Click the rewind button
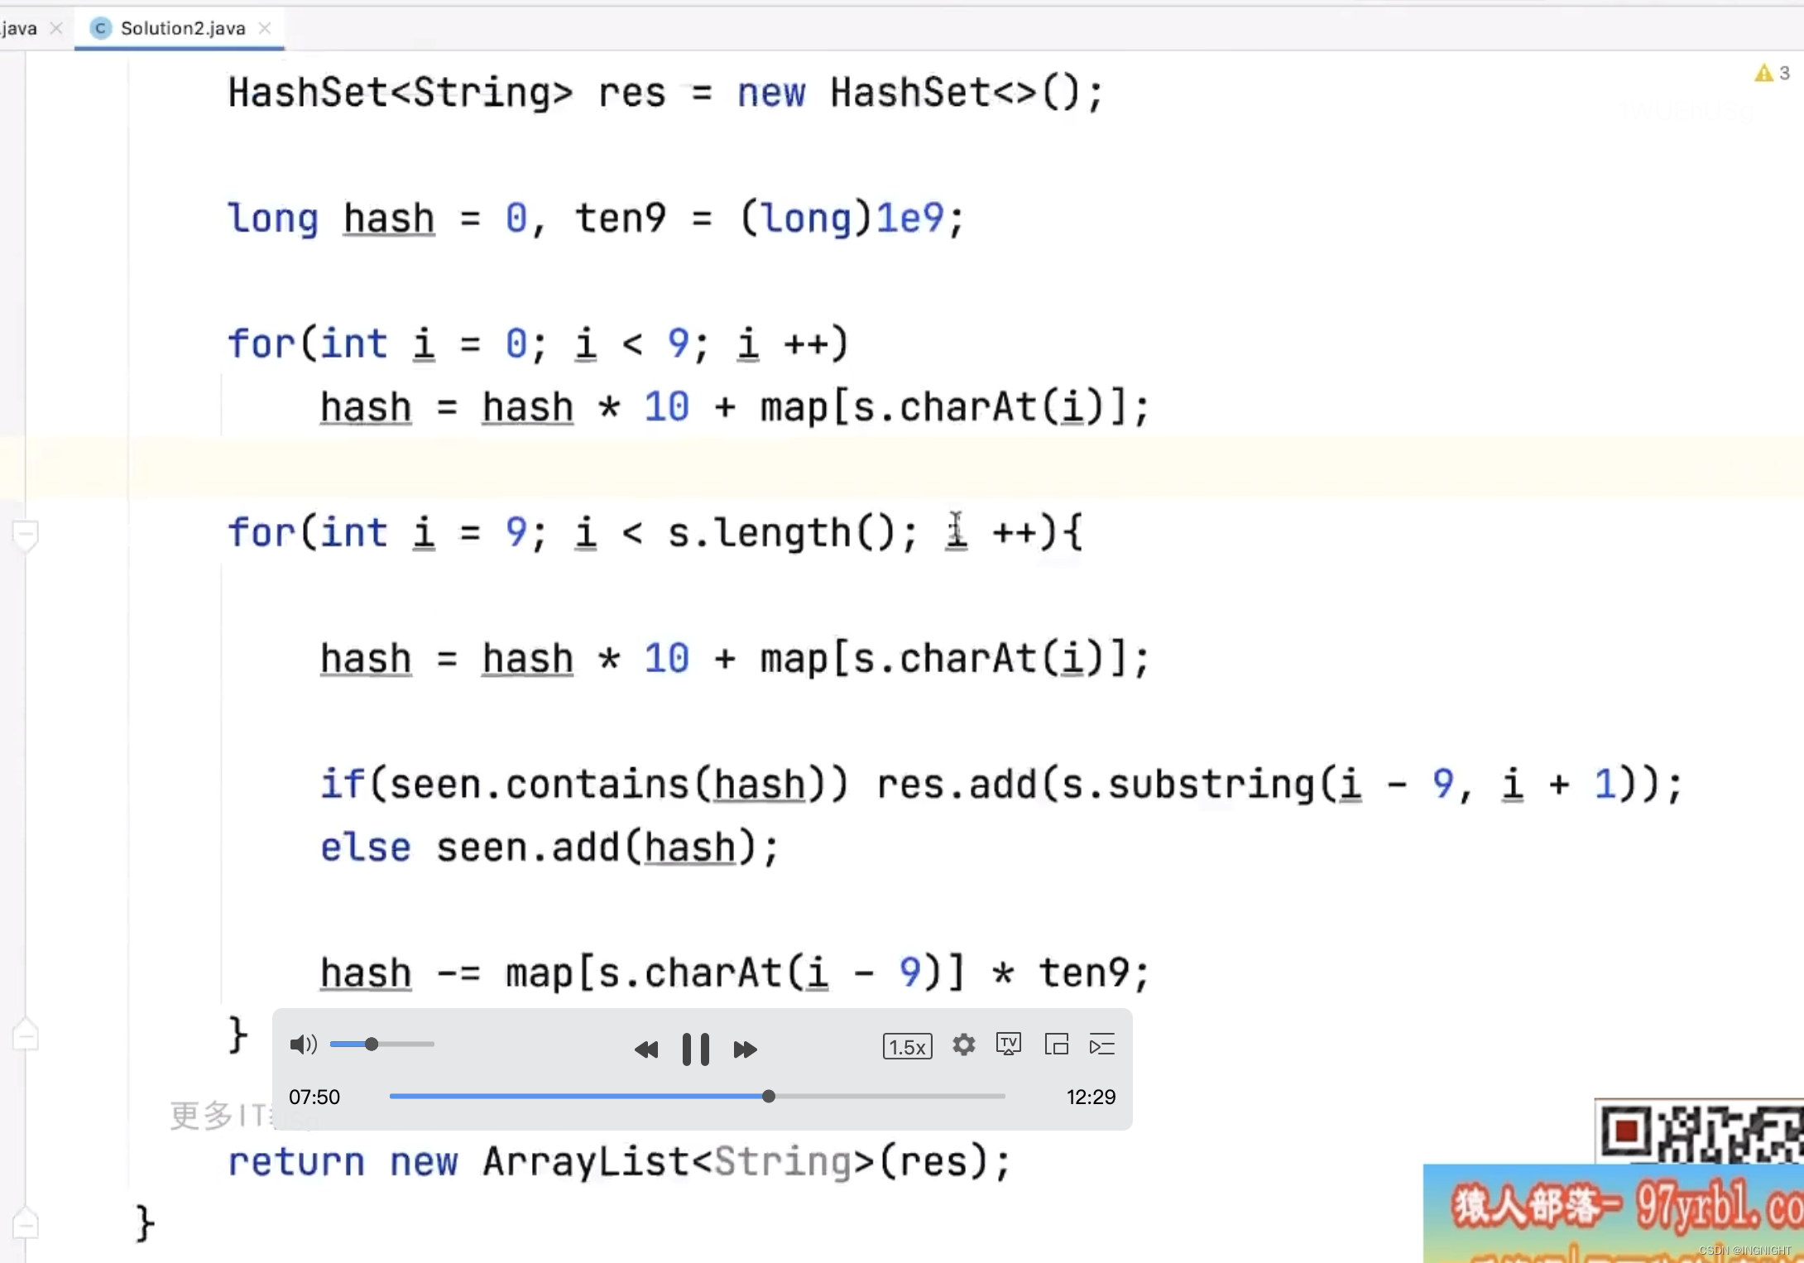Viewport: 1804px width, 1263px height. [645, 1049]
